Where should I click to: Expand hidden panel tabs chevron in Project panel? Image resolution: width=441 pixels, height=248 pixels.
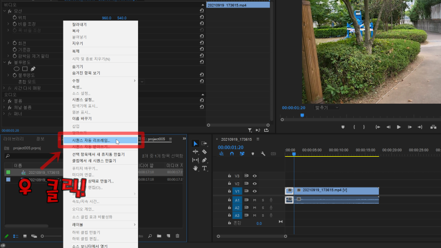184,139
